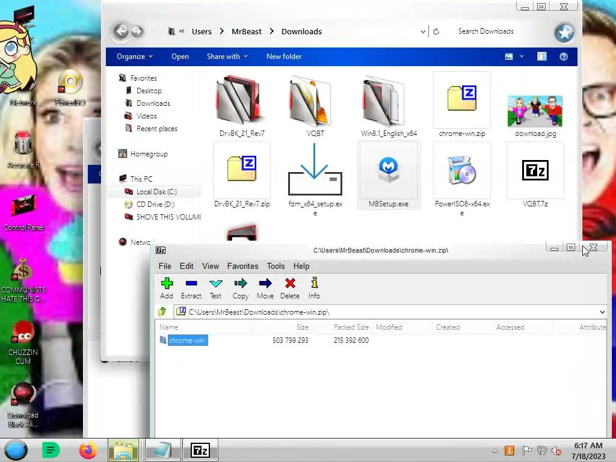Screen dimensions: 616x462
Task: Select chrome-win.zip file in Downloads
Action: (462, 105)
